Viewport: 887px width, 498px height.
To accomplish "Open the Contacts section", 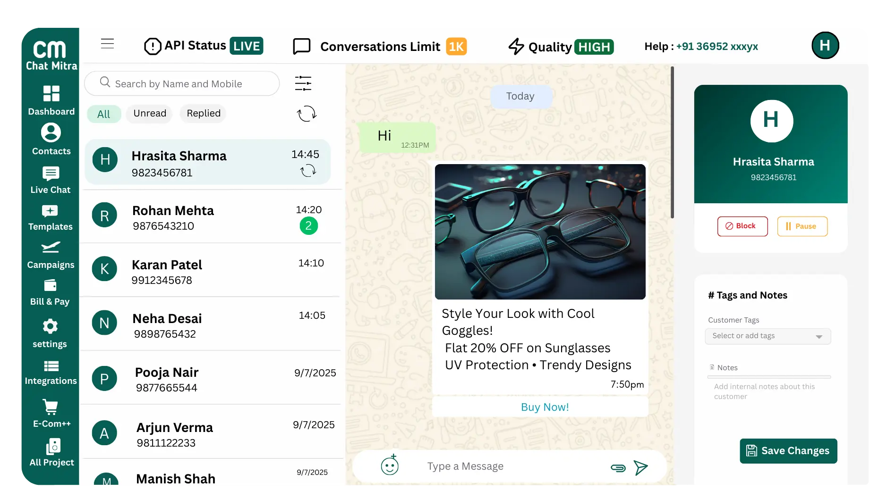I will pos(50,139).
